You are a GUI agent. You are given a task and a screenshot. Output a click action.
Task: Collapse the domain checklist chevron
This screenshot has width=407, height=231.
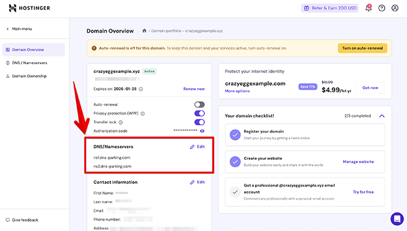(382, 116)
